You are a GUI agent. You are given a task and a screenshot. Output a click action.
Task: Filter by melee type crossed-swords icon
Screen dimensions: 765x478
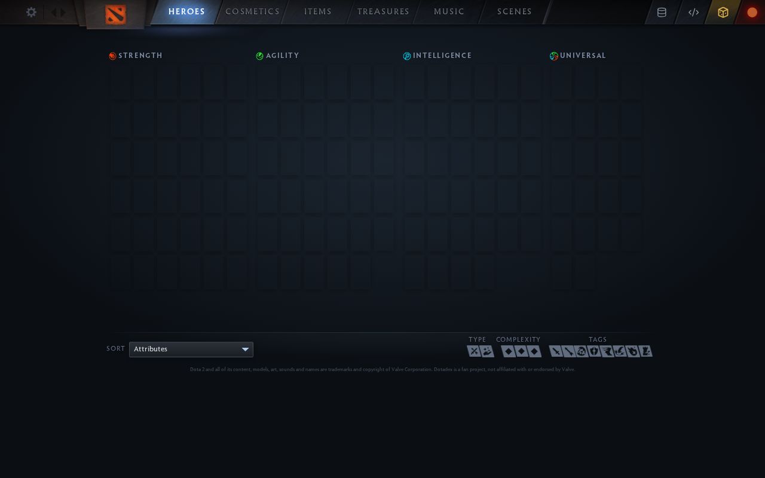click(x=474, y=351)
